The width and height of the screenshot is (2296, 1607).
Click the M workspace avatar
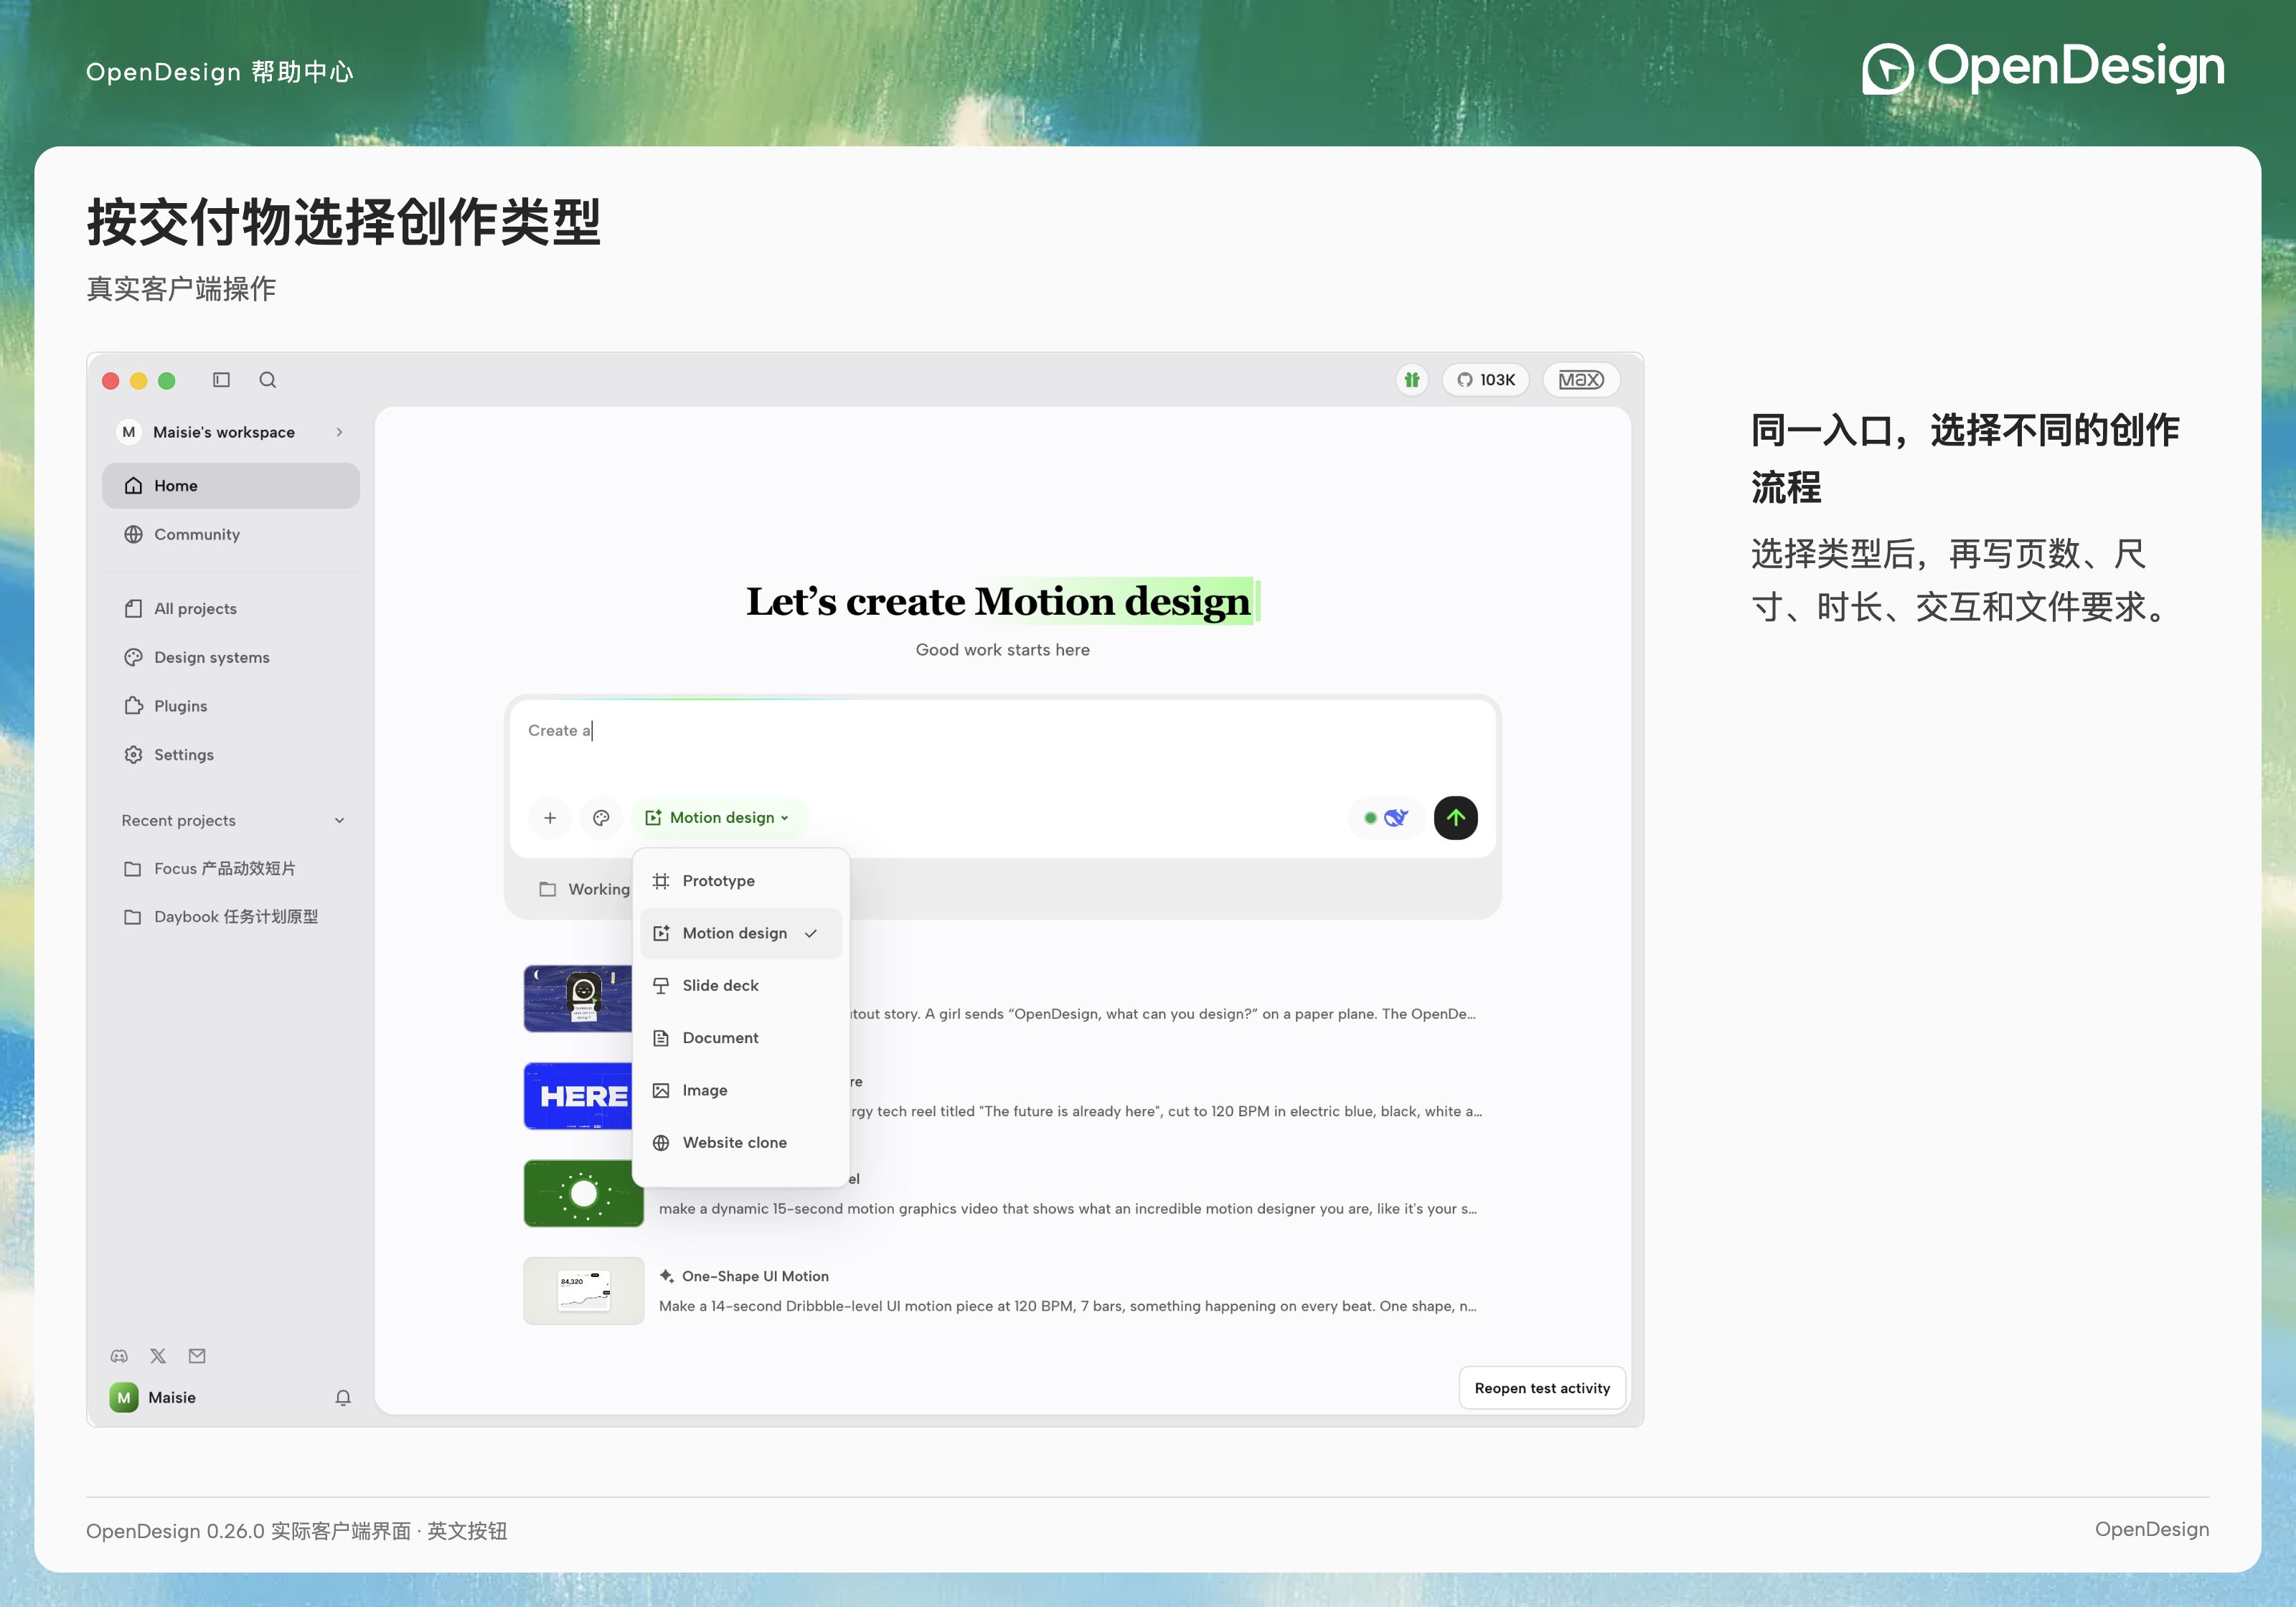coord(128,432)
